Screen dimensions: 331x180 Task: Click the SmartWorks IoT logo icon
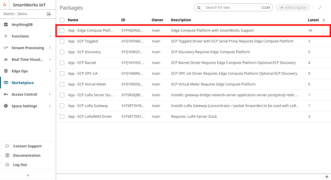5,5
